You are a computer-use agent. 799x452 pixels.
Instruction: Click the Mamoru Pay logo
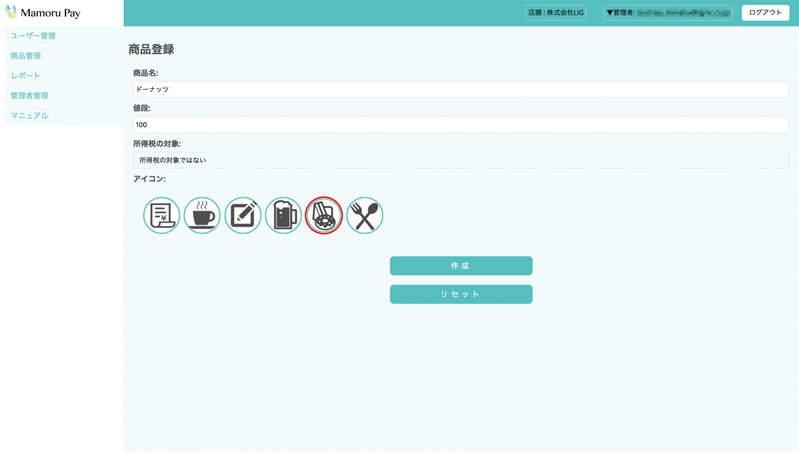tap(43, 12)
